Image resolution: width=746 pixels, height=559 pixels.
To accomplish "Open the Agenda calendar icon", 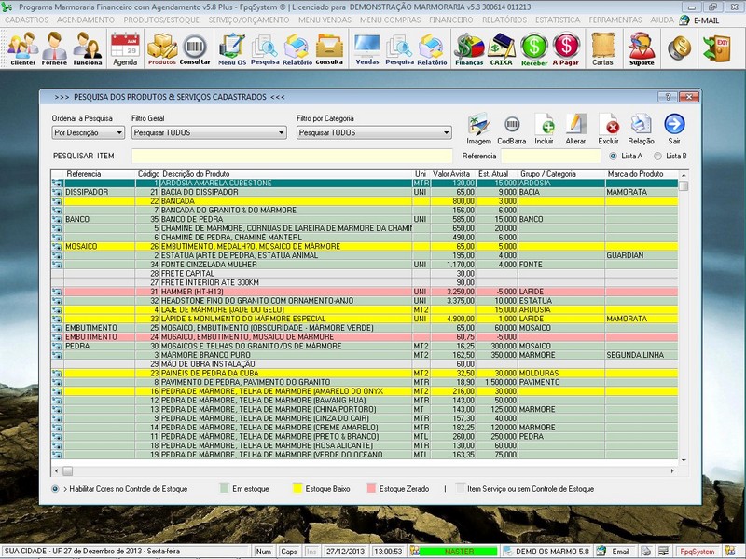I will click(124, 48).
